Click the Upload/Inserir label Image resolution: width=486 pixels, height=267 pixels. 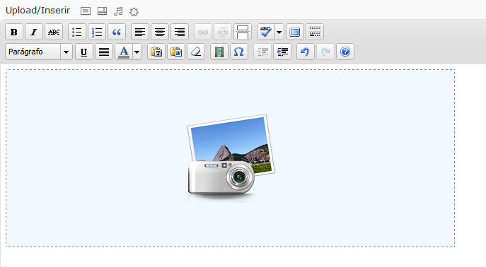click(37, 11)
